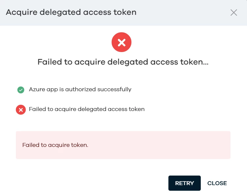Click the white cross inside the big red circle
The width and height of the screenshot is (247, 195).
(122, 42)
